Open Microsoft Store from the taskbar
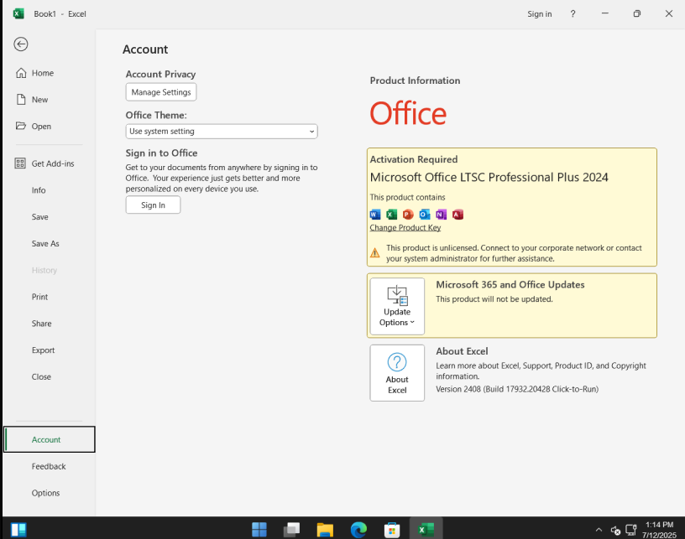 point(392,530)
